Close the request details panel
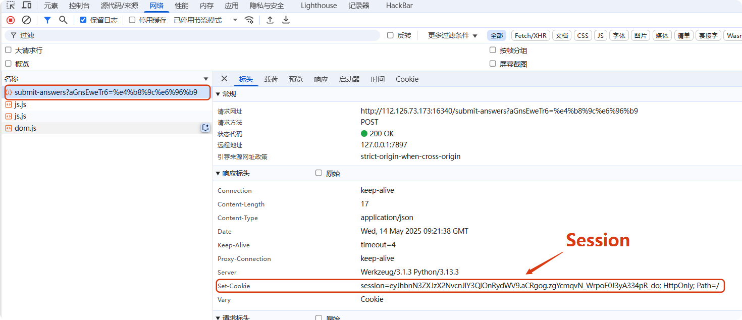The height and width of the screenshot is (320, 742). [224, 79]
